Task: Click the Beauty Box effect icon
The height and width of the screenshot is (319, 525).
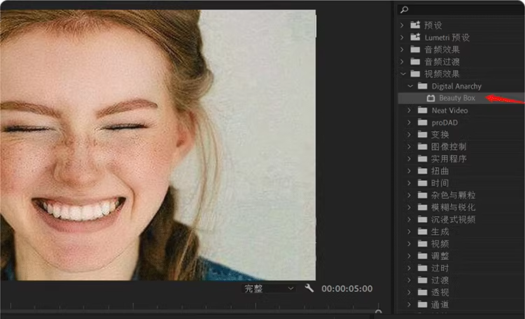Action: click(x=431, y=98)
